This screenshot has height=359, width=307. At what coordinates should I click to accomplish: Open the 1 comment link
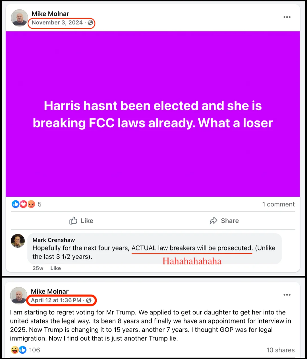[x=278, y=204]
